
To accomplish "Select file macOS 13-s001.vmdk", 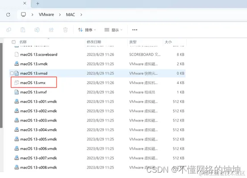I will (x=39, y=101).
